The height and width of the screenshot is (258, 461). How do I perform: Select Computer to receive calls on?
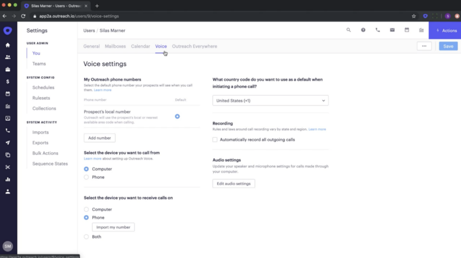pyautogui.click(x=86, y=209)
